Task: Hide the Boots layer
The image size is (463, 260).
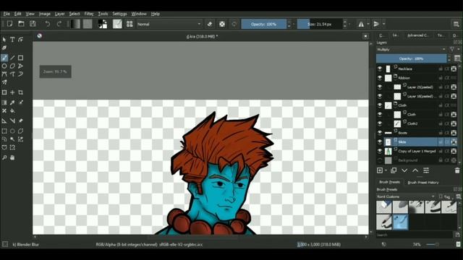Action: 380,133
